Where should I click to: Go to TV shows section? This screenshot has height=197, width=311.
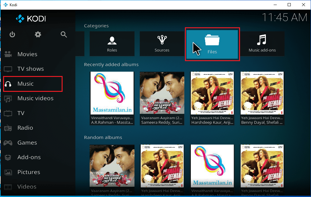point(31,69)
